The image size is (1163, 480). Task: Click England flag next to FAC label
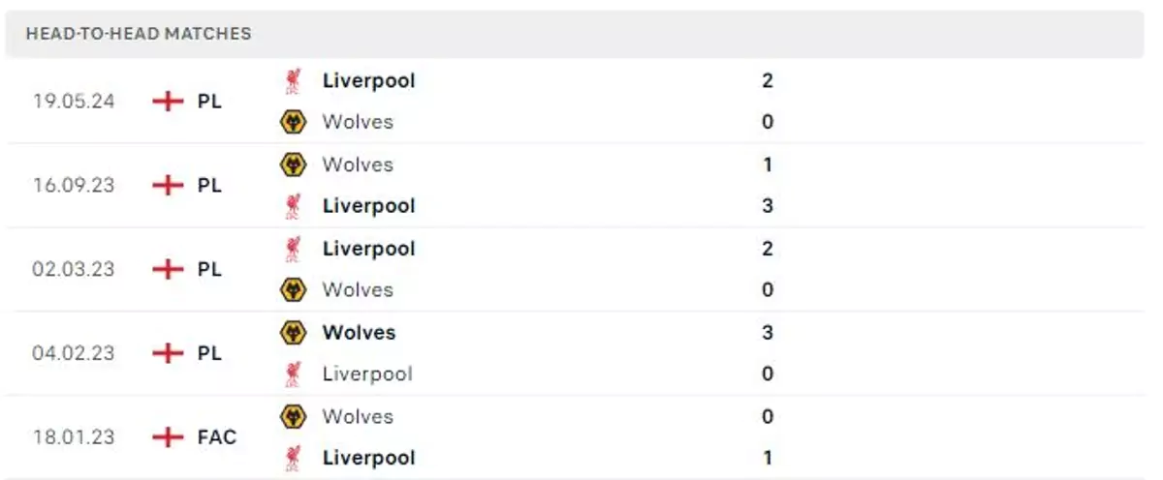pos(168,437)
